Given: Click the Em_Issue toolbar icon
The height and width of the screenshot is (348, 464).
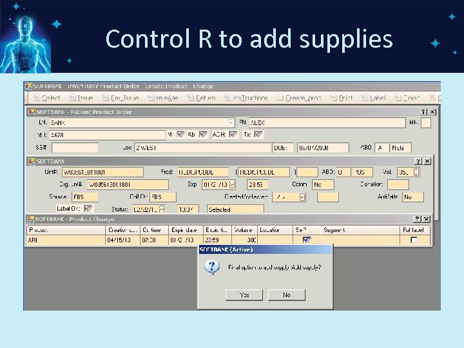Looking at the screenshot, I should (105, 98).
